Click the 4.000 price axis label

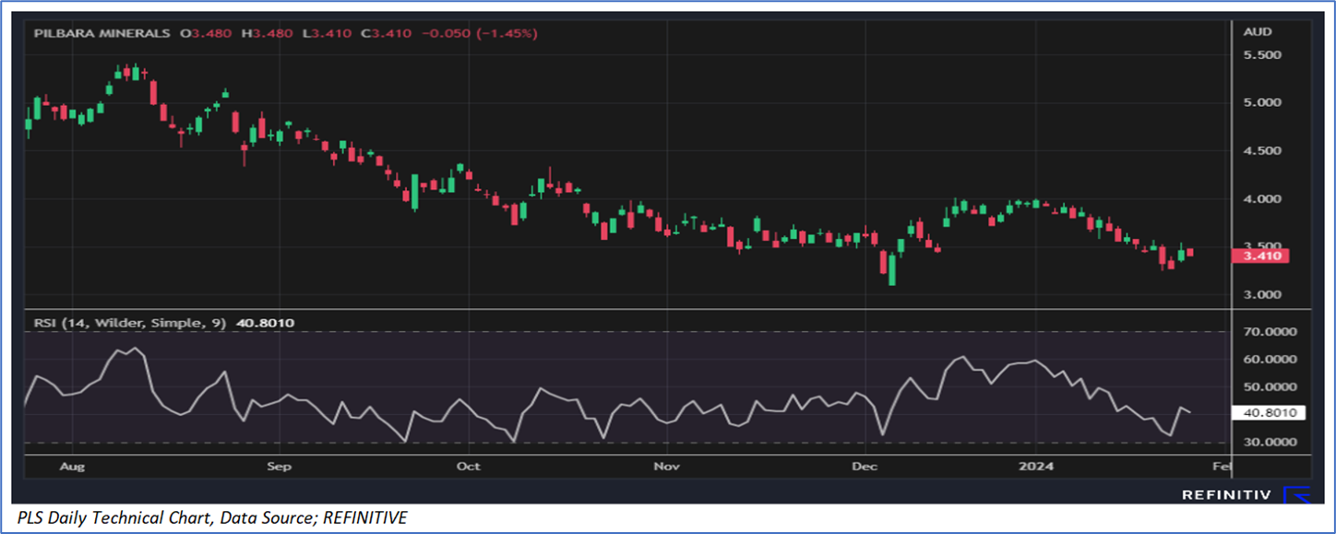1261,199
